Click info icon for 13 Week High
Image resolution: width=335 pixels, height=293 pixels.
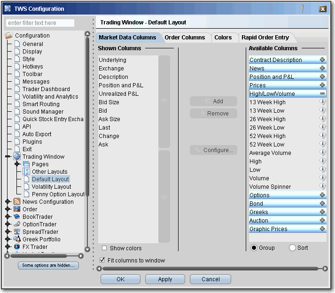(x=322, y=101)
